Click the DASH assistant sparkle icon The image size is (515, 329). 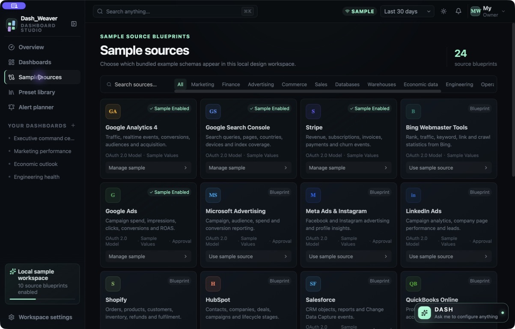click(x=425, y=313)
